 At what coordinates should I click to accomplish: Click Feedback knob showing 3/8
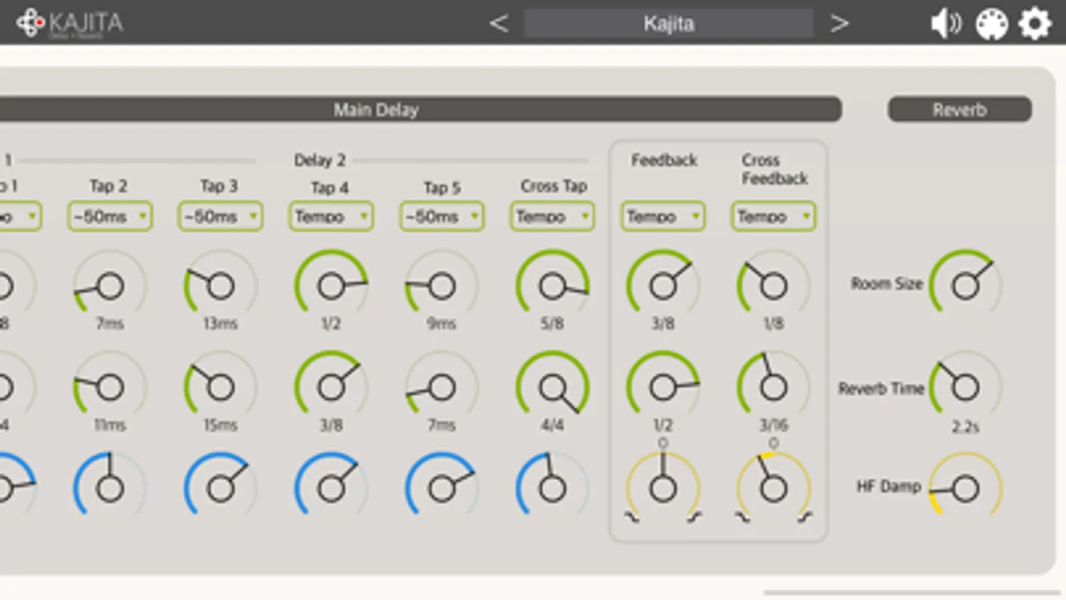(x=663, y=285)
